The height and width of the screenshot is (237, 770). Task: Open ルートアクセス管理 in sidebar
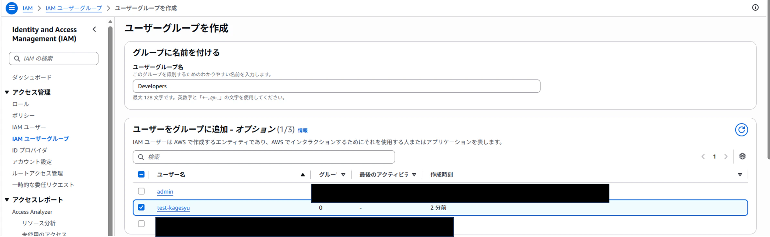(x=37, y=173)
